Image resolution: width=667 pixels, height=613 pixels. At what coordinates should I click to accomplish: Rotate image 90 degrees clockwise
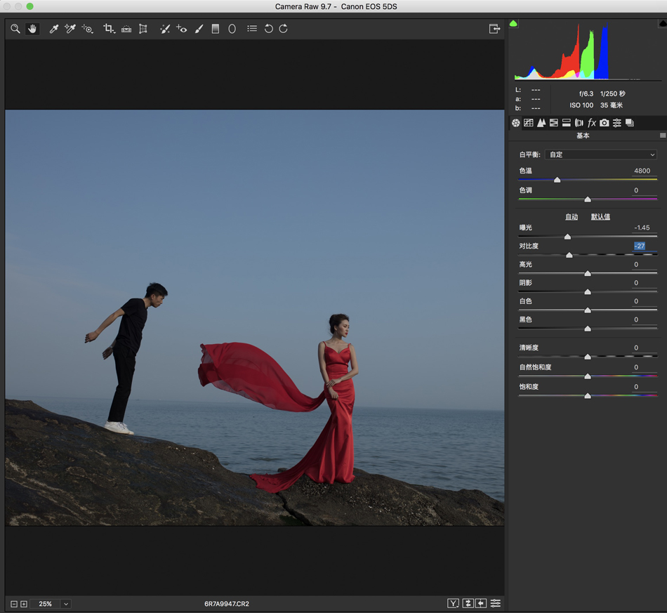point(284,29)
